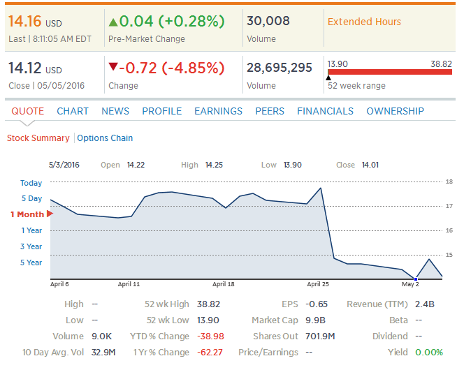
Task: Click the chart Close value 14.01
Action: pyautogui.click(x=370, y=165)
